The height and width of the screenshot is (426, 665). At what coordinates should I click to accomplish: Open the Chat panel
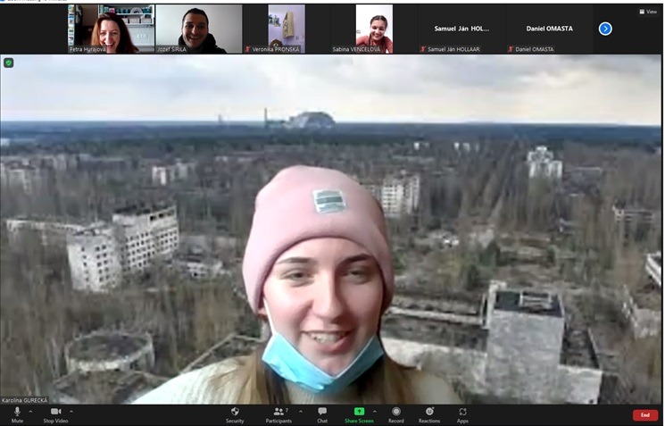click(322, 414)
